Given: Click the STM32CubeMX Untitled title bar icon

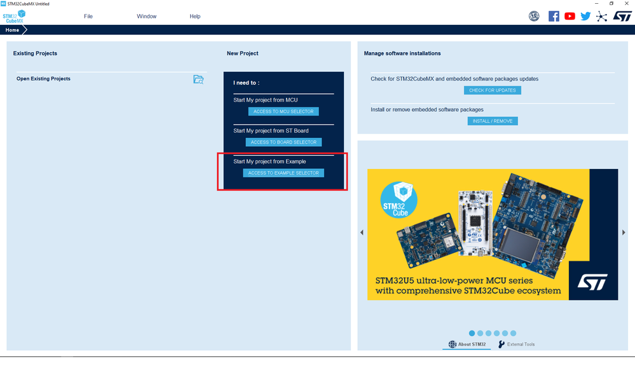Looking at the screenshot, I should pyautogui.click(x=3, y=4).
